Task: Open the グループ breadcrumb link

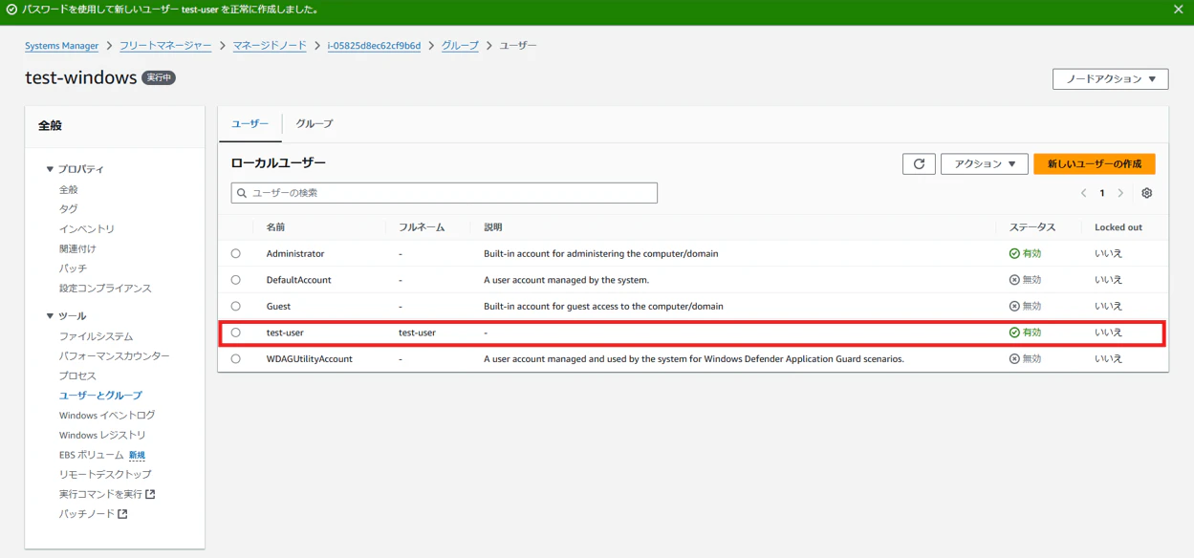Action: point(460,46)
